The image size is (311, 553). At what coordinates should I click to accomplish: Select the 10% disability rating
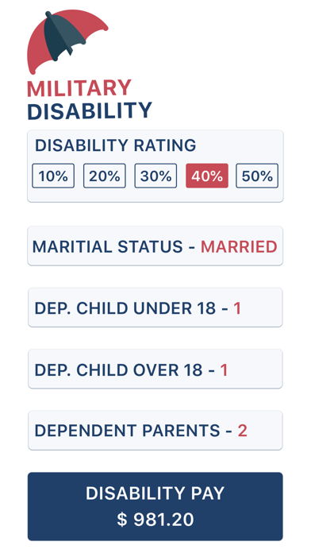click(53, 176)
